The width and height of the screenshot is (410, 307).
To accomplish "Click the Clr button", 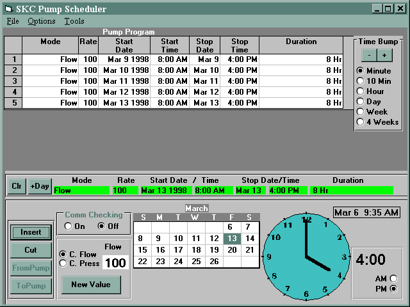I will 17,186.
